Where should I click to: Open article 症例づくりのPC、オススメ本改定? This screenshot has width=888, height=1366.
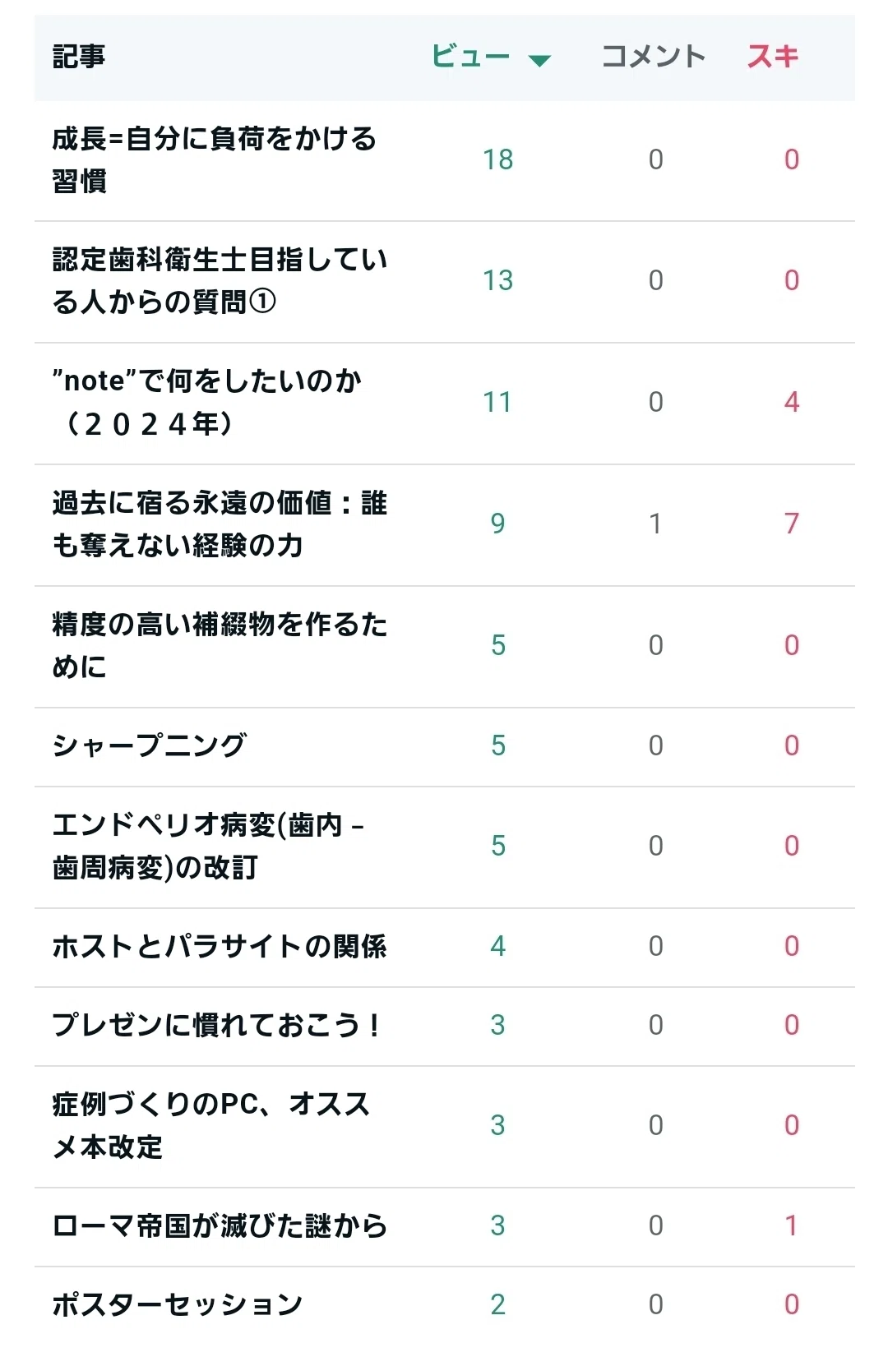pos(211,1125)
